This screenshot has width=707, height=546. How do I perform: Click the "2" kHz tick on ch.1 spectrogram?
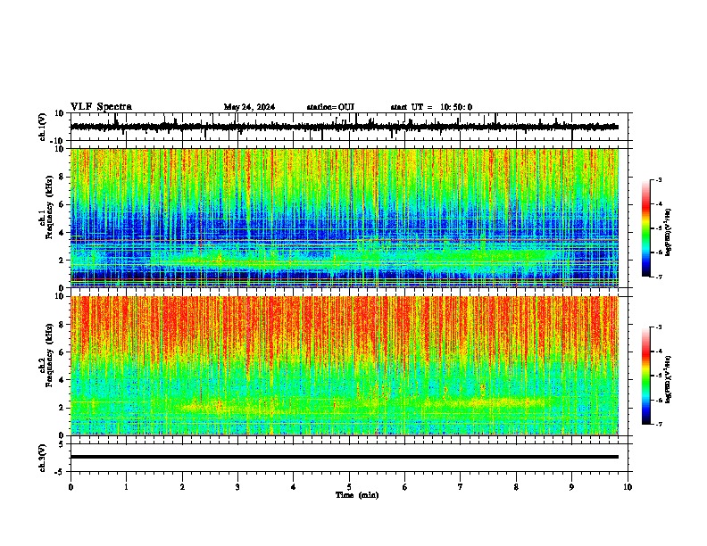62,260
